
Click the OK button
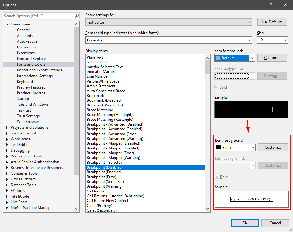click(x=245, y=223)
